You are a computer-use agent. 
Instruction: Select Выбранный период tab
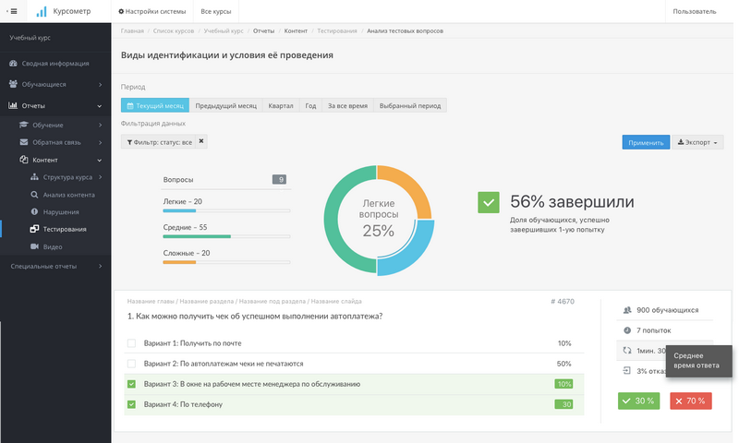point(410,105)
